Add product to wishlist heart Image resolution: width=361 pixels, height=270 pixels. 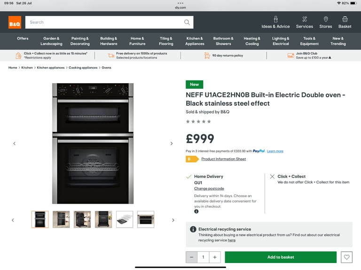(x=347, y=257)
